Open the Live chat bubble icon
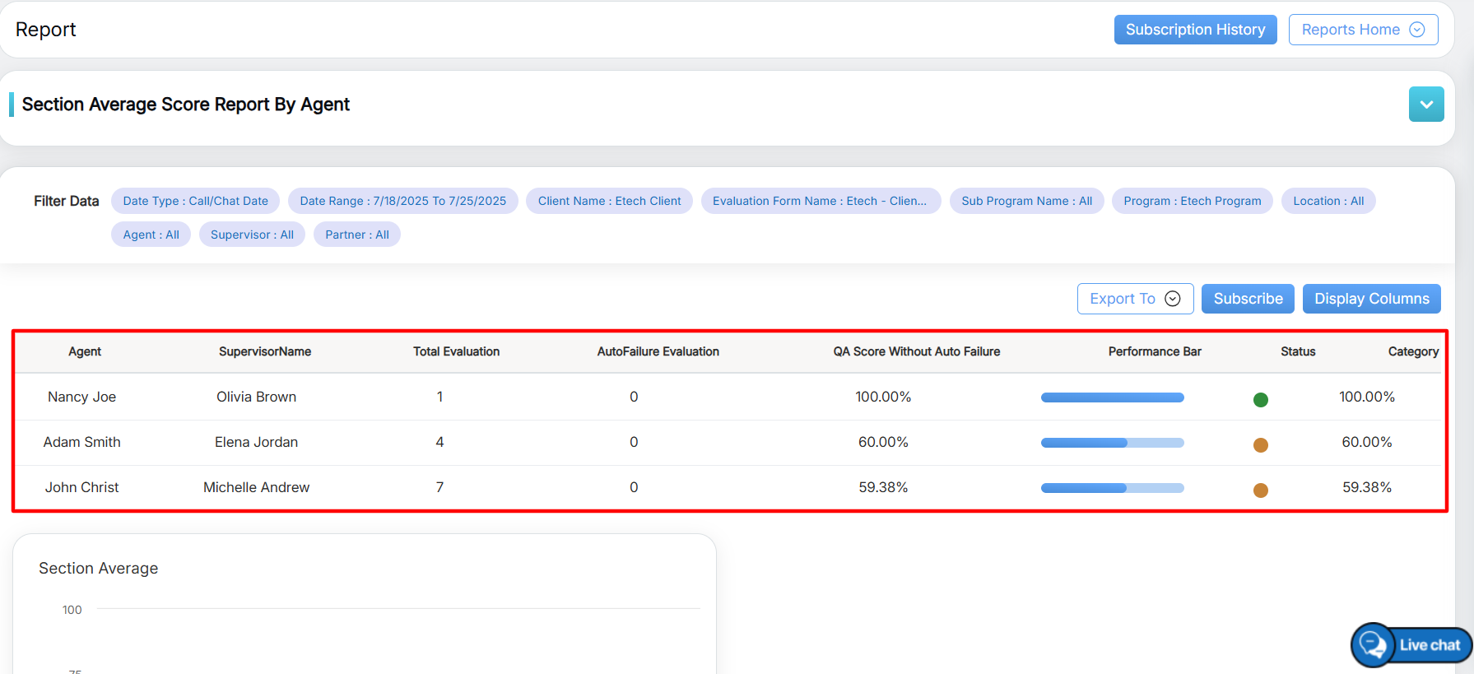 [x=1372, y=644]
